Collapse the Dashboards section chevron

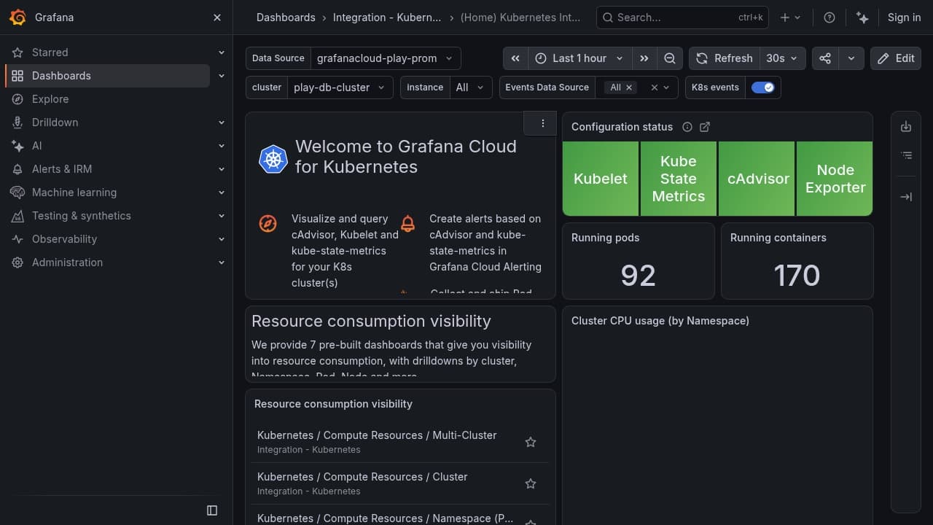[222, 76]
